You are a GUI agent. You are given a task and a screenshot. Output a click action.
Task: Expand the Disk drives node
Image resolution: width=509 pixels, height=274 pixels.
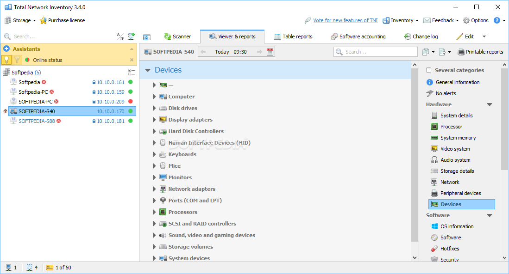click(x=154, y=108)
